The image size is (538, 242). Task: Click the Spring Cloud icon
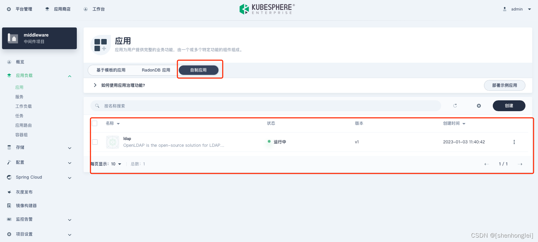tap(9, 177)
